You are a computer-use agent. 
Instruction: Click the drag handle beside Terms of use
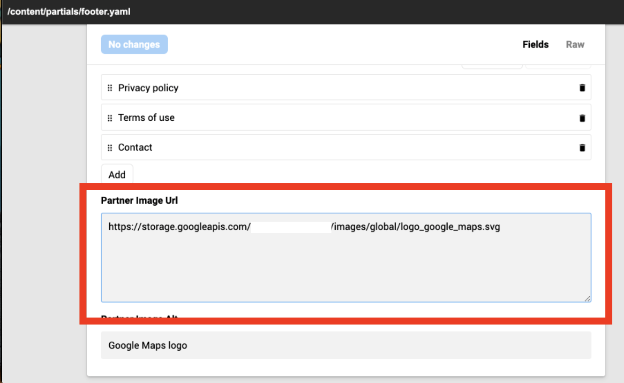(x=110, y=117)
